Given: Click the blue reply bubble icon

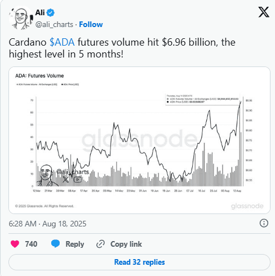Looking at the screenshot, I should (x=55, y=244).
